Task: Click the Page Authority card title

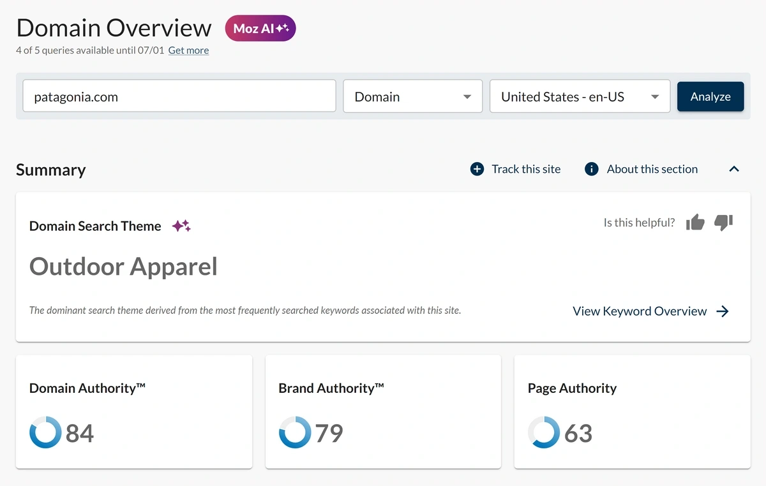Action: [x=573, y=388]
